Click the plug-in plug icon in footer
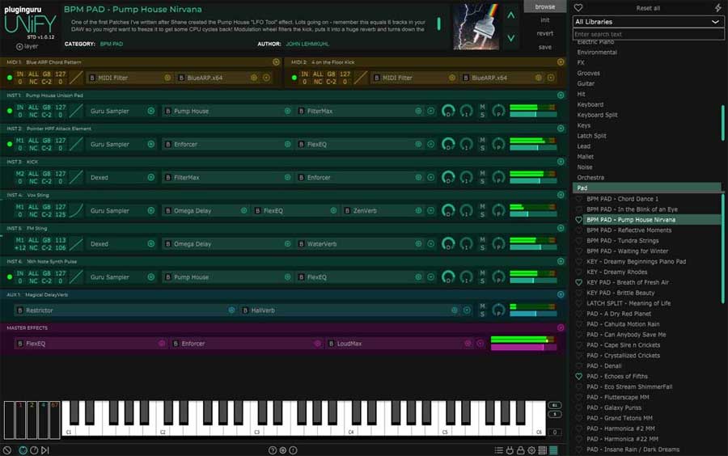 point(510,450)
